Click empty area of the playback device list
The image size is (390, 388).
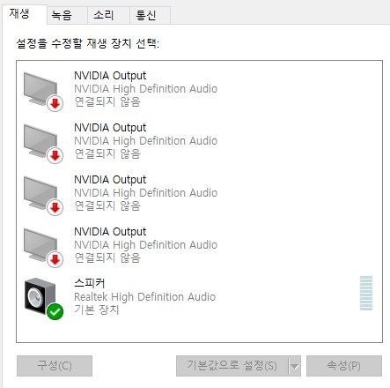click(200, 332)
